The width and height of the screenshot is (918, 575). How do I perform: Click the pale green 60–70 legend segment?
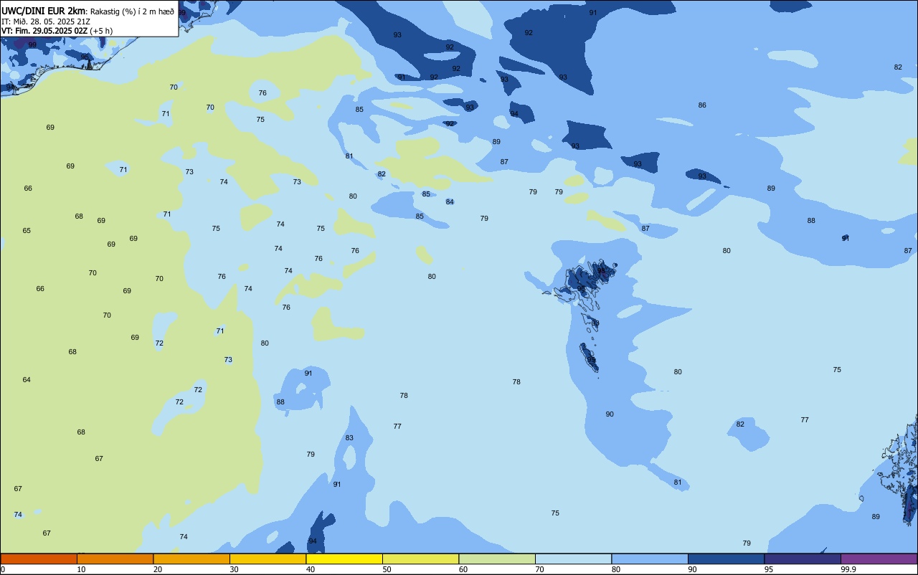point(497,559)
